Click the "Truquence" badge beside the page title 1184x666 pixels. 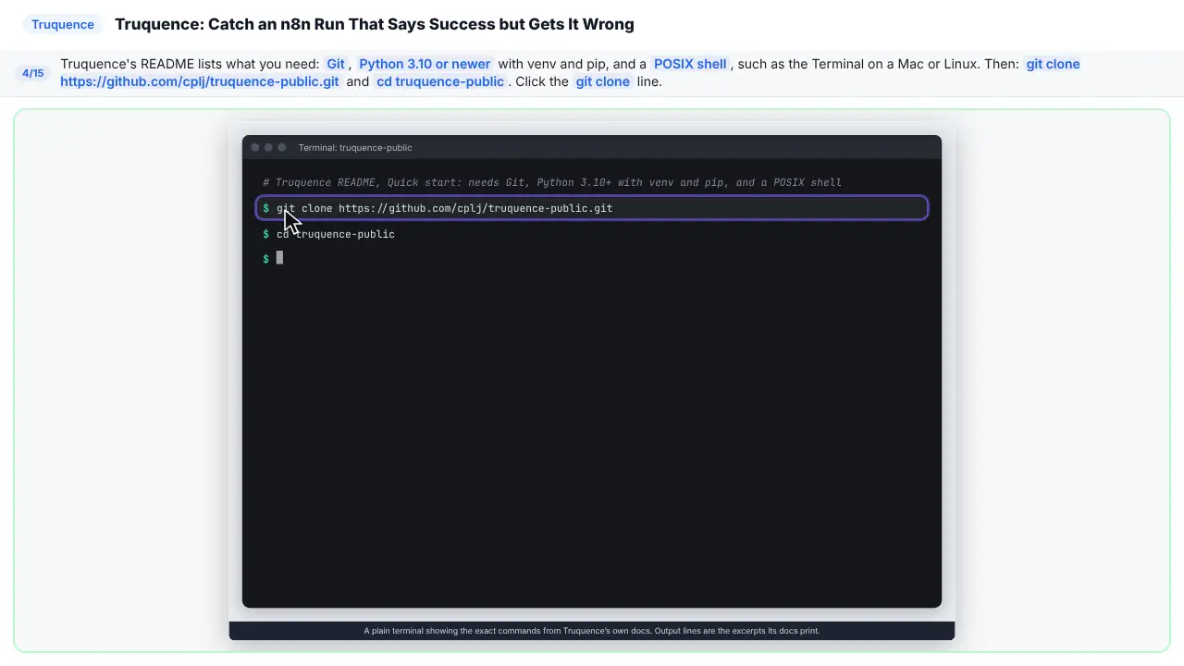[x=63, y=24]
